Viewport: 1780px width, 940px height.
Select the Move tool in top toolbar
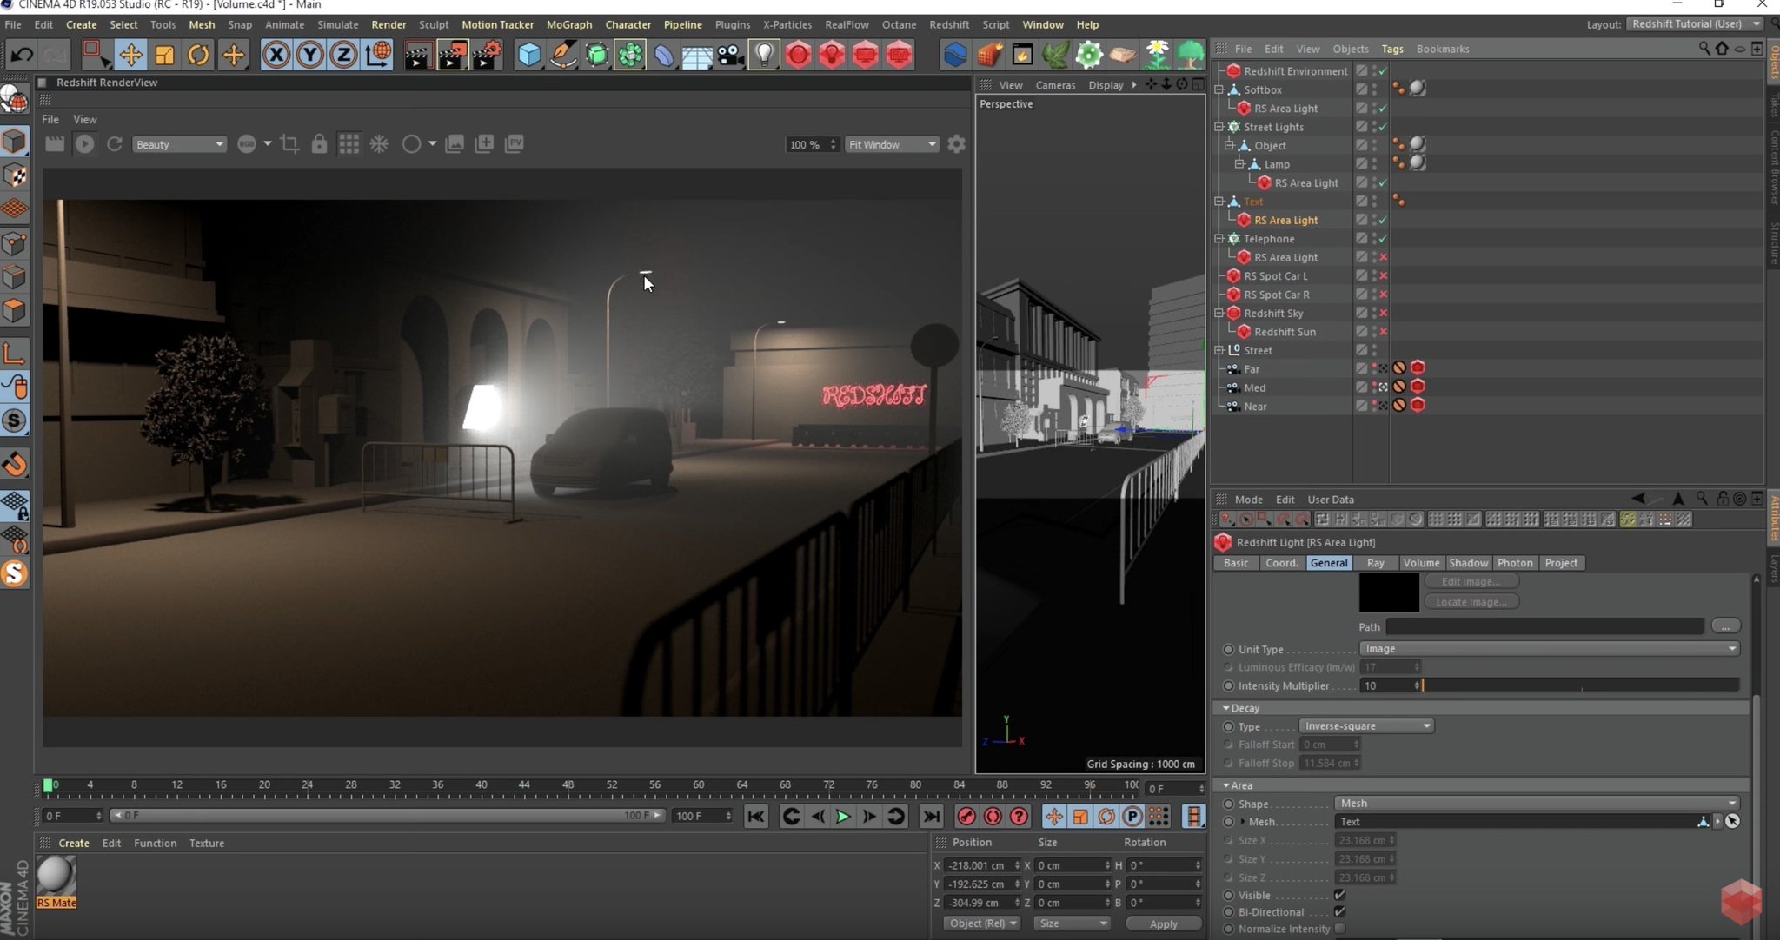tap(131, 56)
